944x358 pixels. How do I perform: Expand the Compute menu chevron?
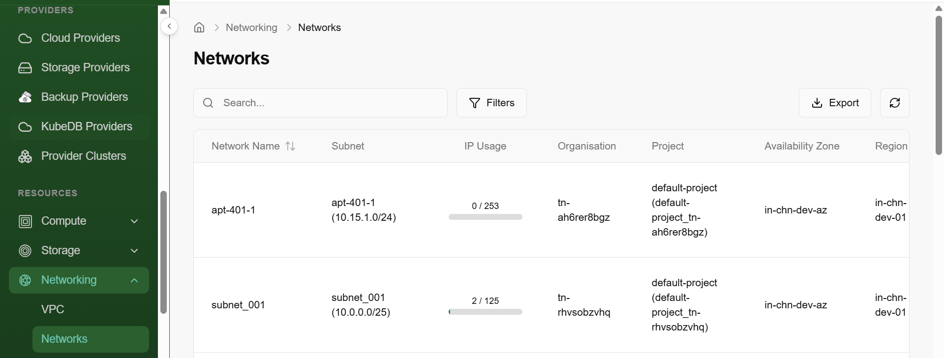coord(134,221)
